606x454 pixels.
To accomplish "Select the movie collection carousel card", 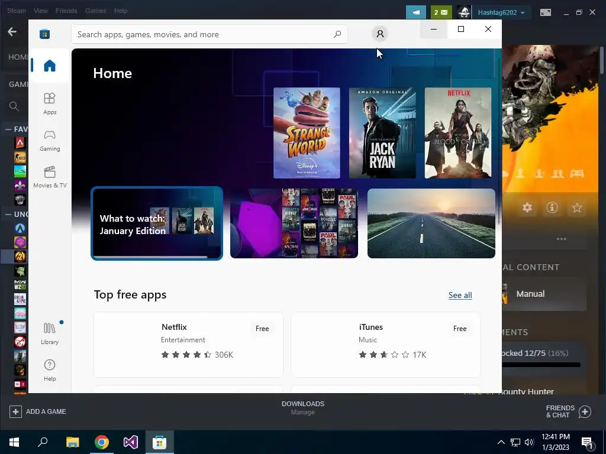I will (294, 223).
